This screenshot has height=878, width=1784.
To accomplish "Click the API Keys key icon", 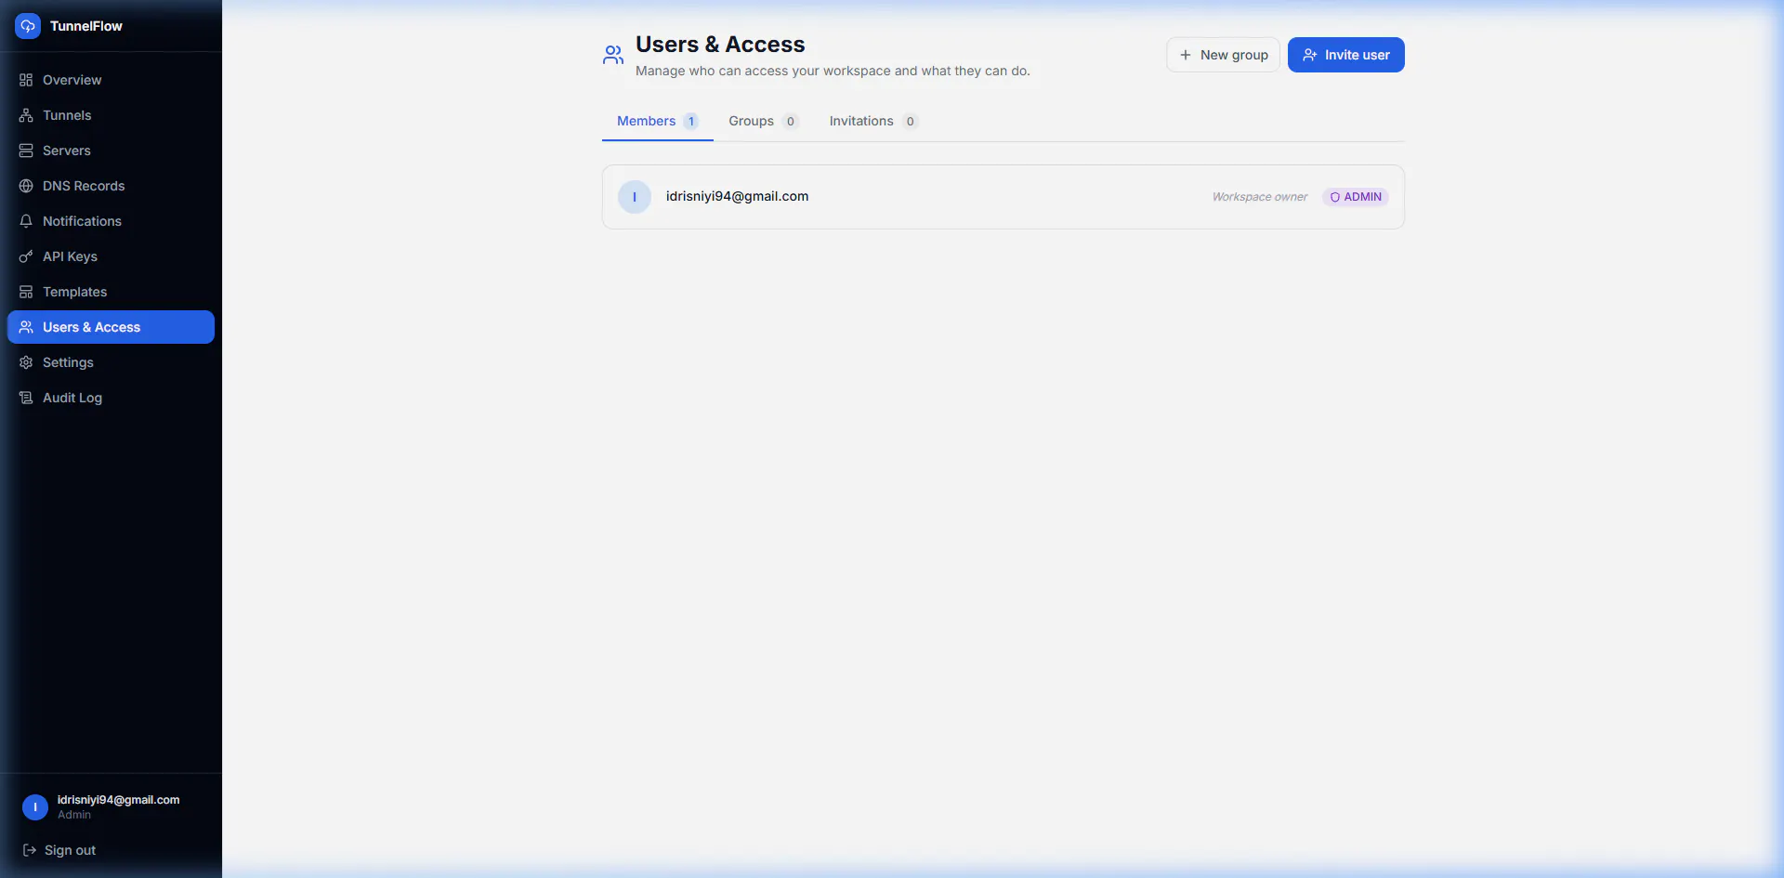I will 26,256.
